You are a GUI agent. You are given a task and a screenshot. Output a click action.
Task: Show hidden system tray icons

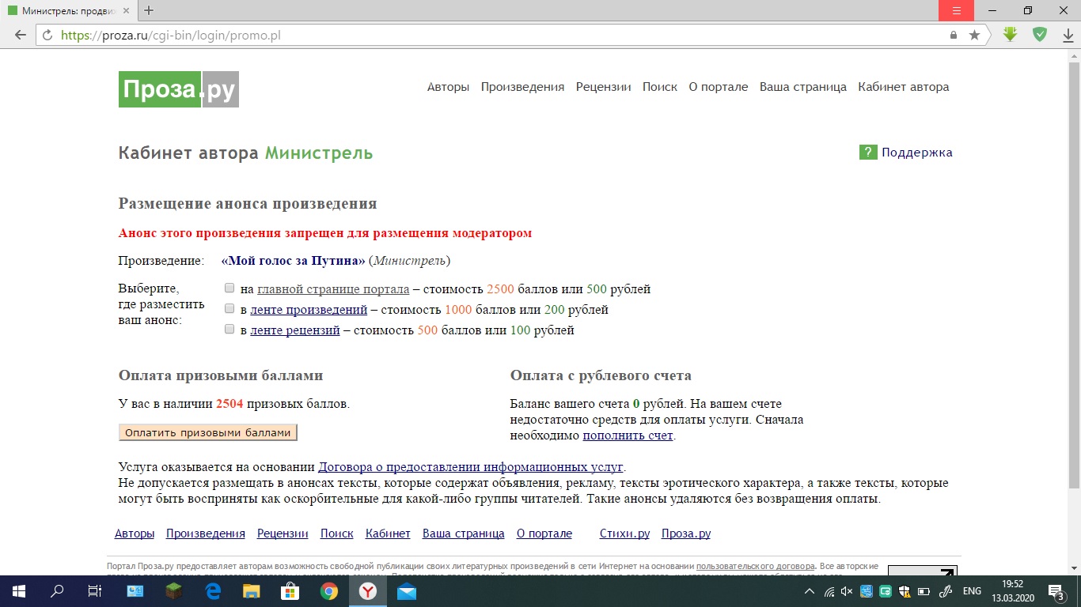809,591
